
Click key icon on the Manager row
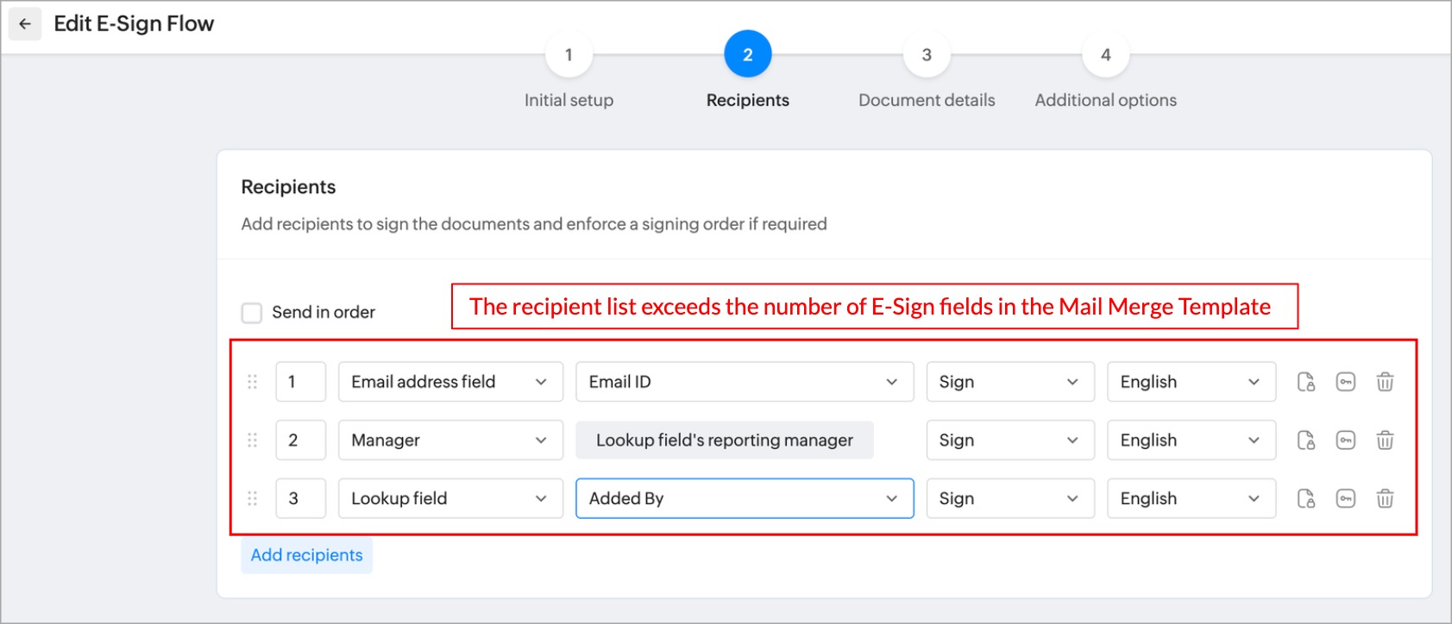[x=1346, y=440]
